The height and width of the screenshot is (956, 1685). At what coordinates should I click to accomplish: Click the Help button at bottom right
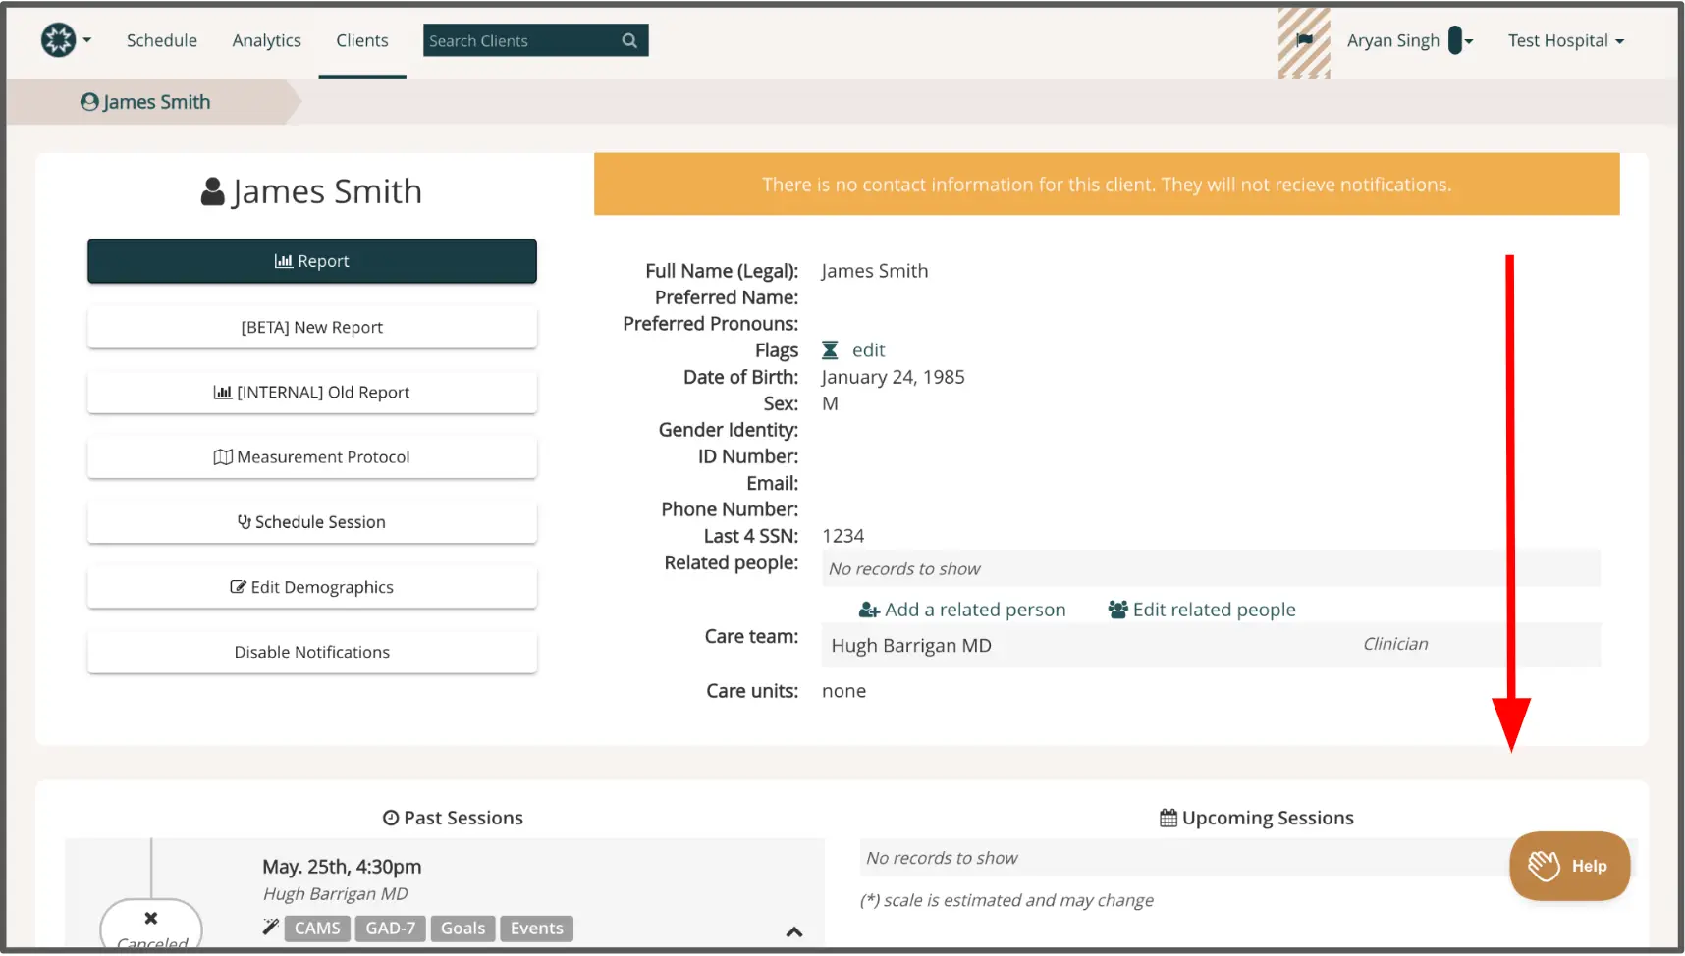click(1569, 866)
